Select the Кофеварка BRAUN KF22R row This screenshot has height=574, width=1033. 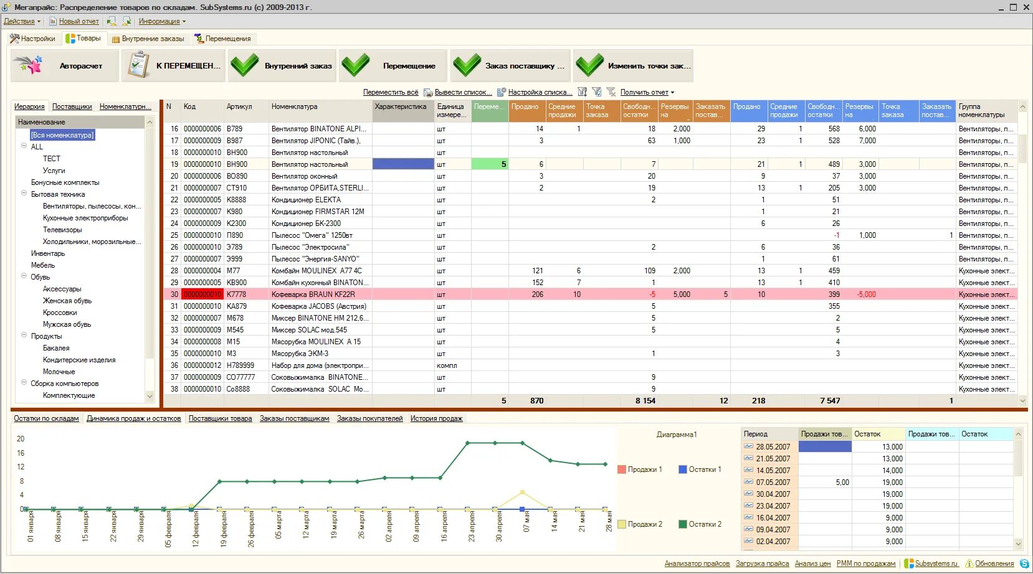[590, 294]
